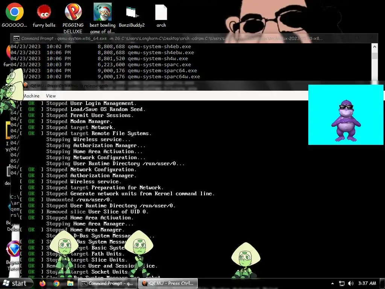Open View menu in QEMU window
385x289 pixels.
pyautogui.click(x=51, y=96)
